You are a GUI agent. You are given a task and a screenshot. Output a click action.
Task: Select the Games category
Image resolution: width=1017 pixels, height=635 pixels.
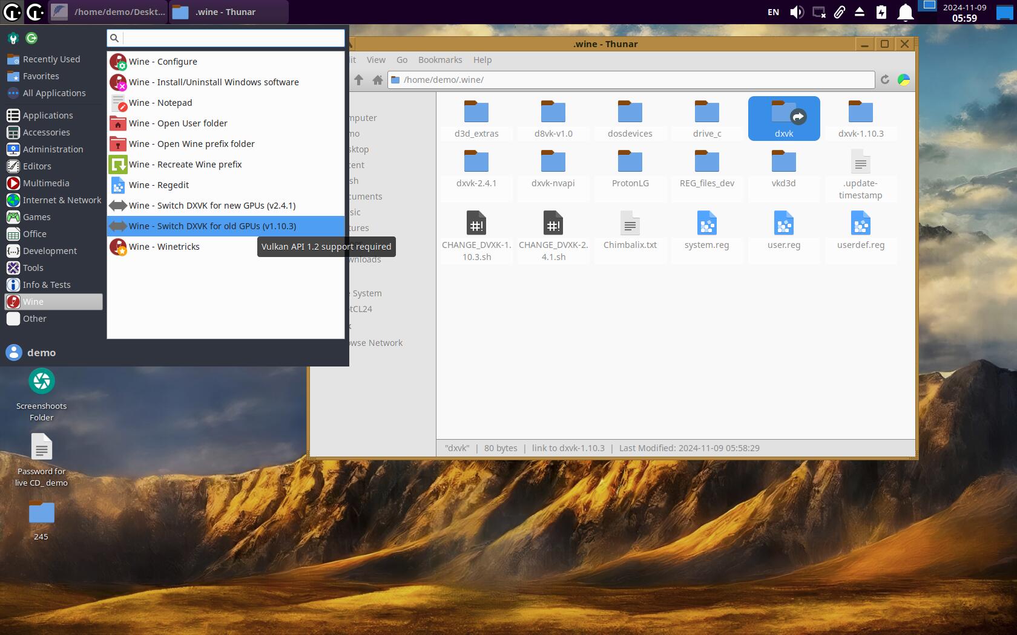37,217
